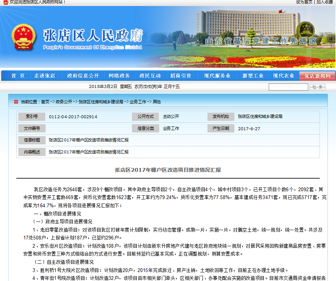The height and width of the screenshot is (281, 336).
Task: Select 网络政务 from the navigation bar
Action: [119, 76]
